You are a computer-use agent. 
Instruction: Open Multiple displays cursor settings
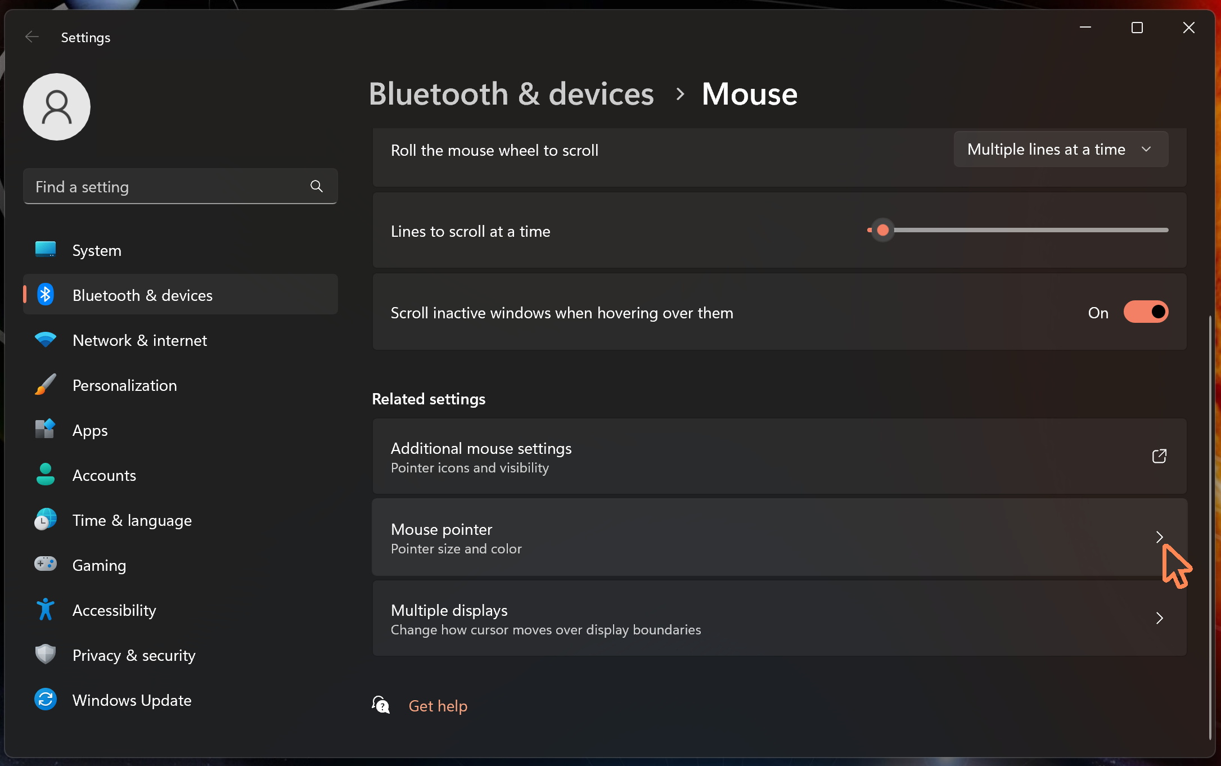coord(780,618)
